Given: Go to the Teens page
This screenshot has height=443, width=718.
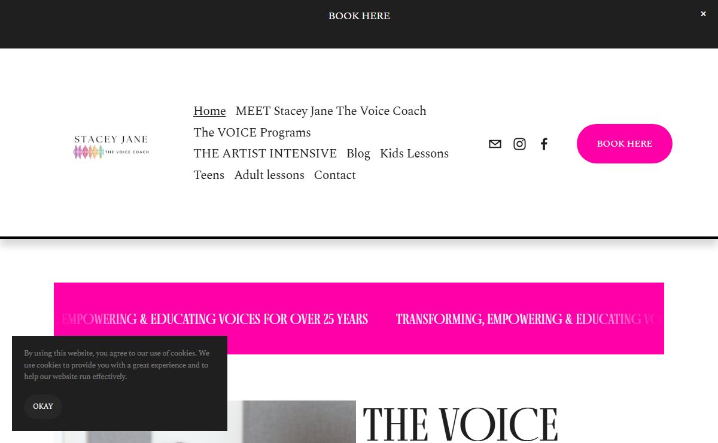Looking at the screenshot, I should [209, 175].
